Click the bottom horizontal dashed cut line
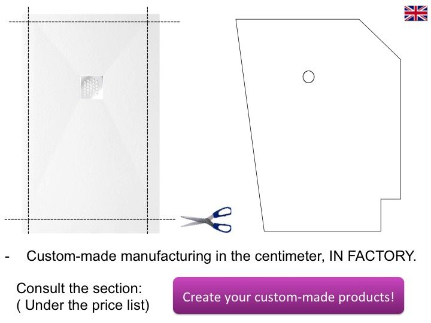Viewport: 431px width, 323px height. coord(90,219)
